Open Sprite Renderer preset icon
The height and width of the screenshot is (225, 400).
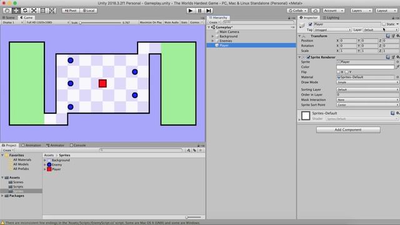click(393, 57)
